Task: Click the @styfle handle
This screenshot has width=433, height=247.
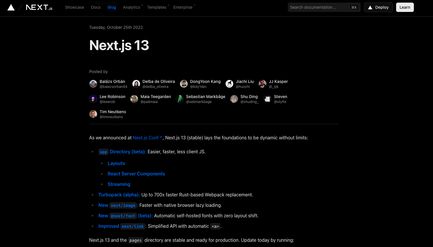Action: click(280, 102)
